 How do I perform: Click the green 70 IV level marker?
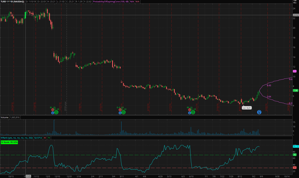pyautogui.click(x=295, y=155)
